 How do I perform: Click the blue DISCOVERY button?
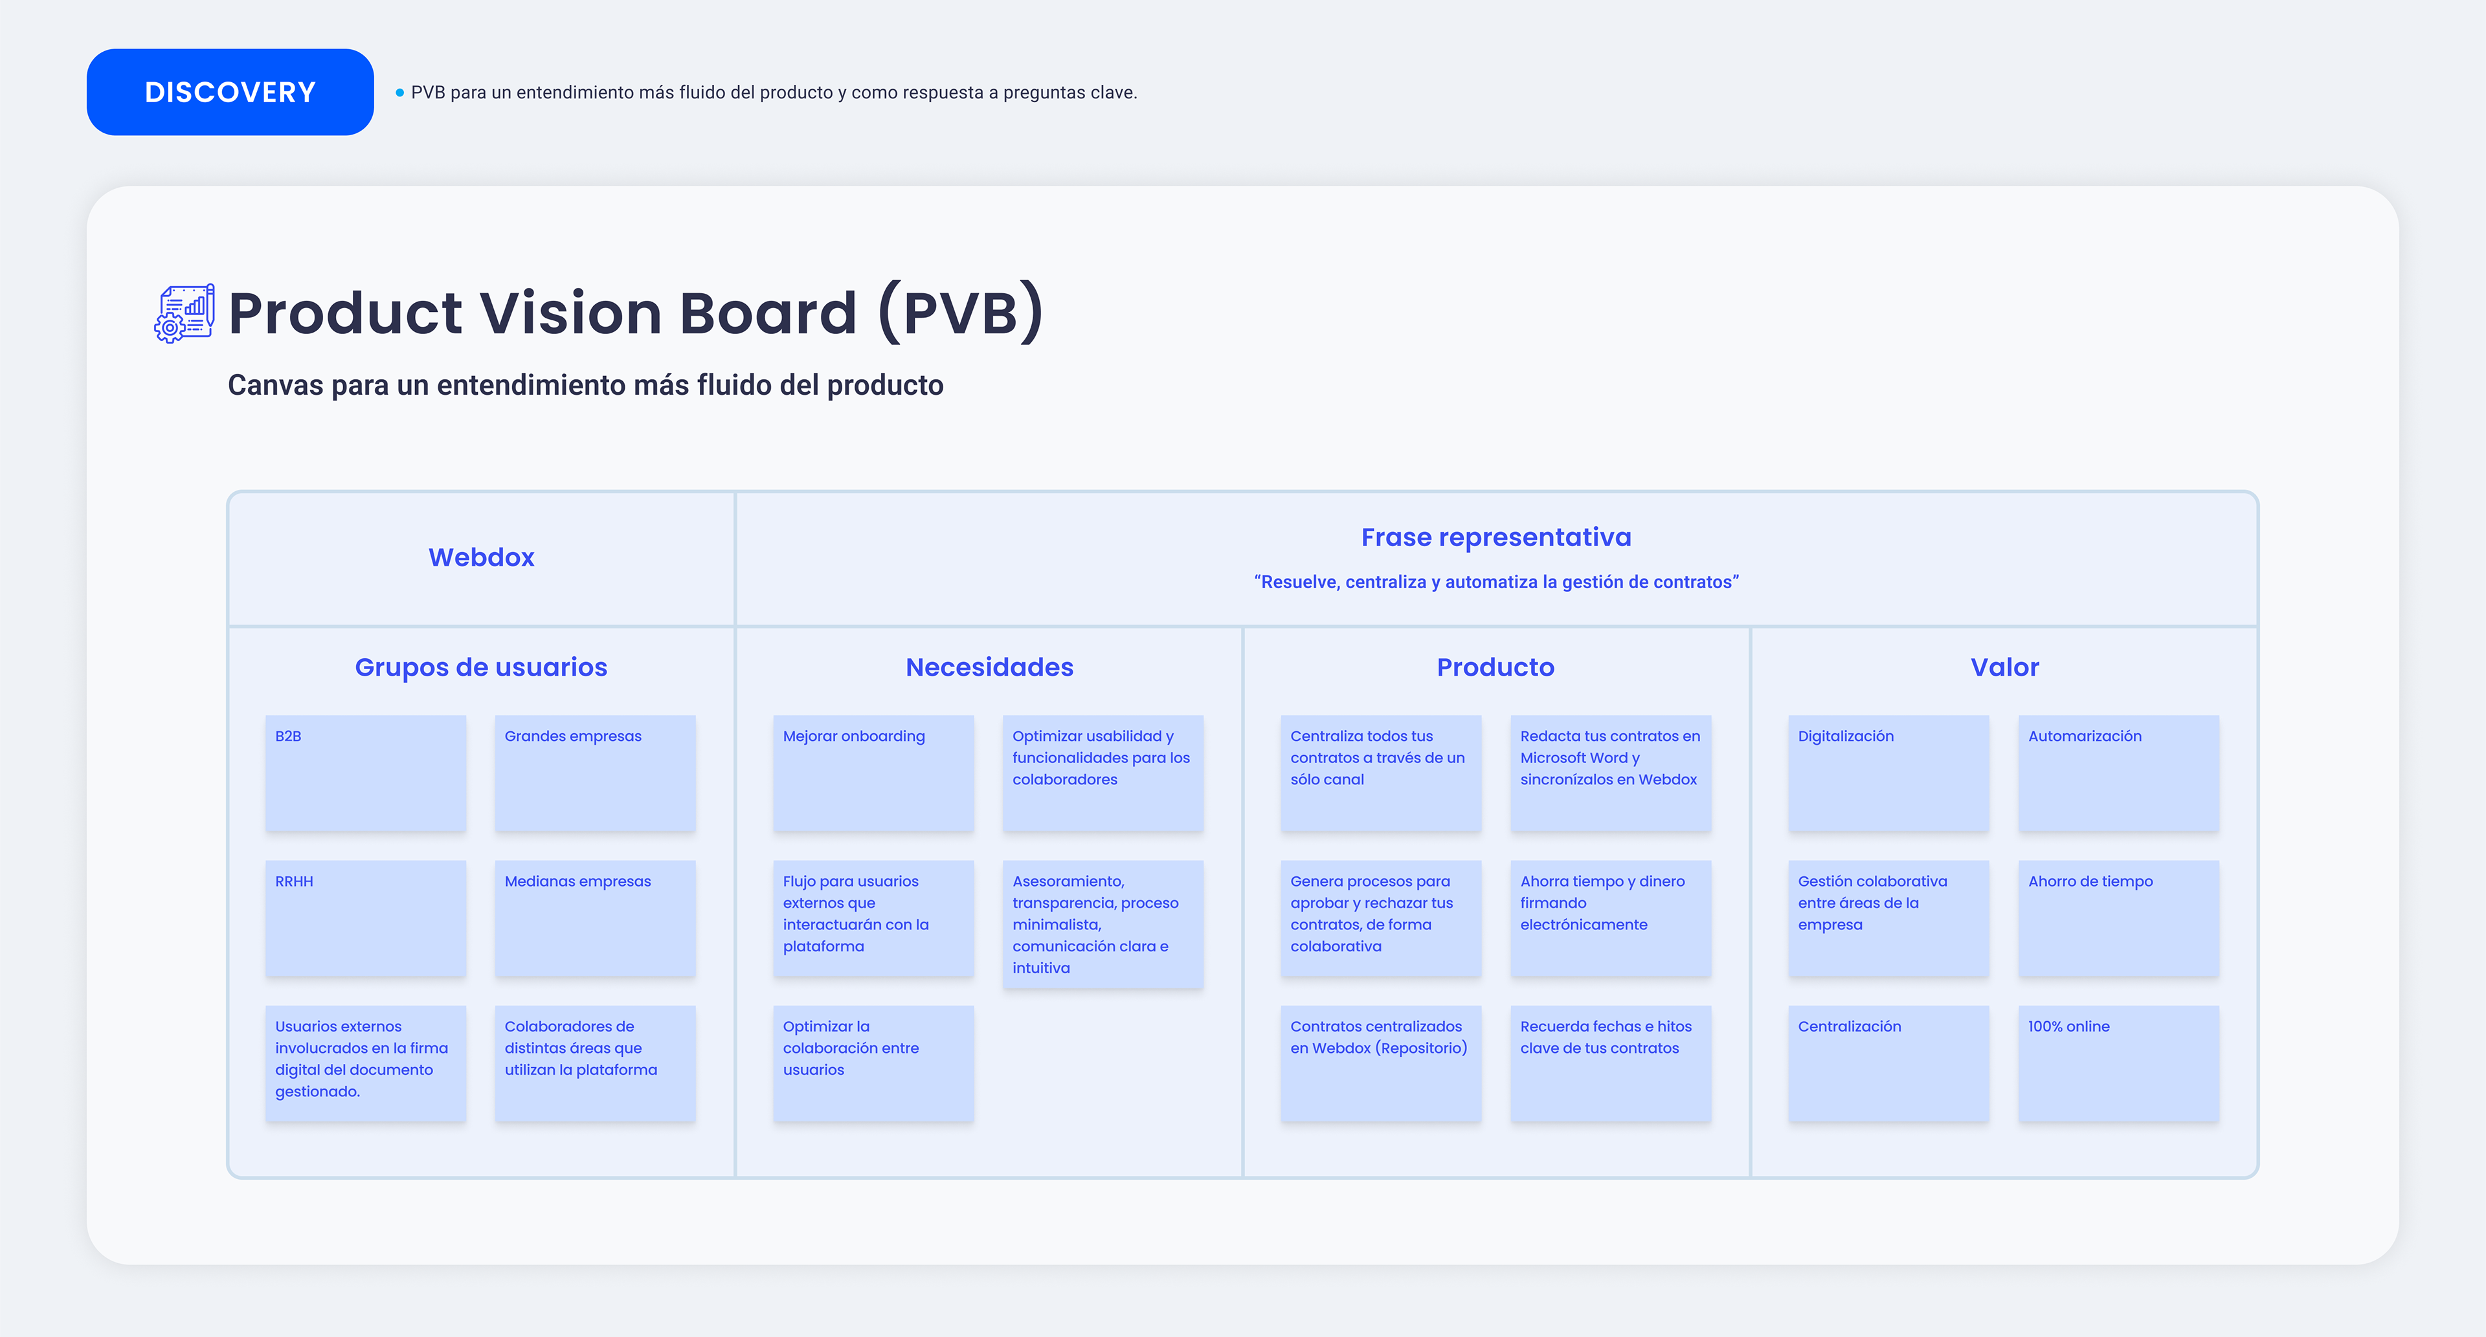[x=230, y=93]
